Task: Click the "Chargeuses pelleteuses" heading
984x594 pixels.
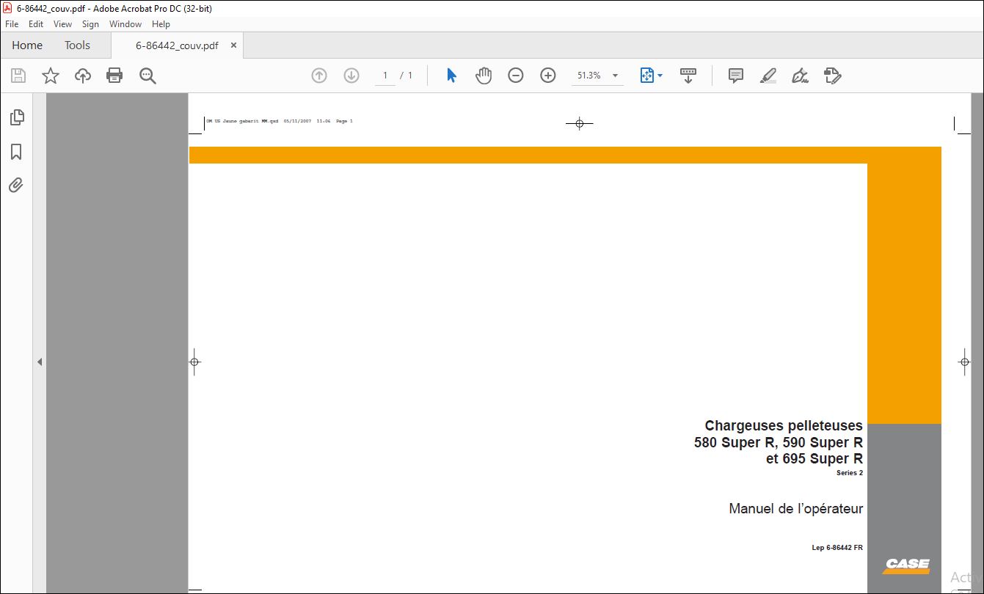Action: [784, 425]
